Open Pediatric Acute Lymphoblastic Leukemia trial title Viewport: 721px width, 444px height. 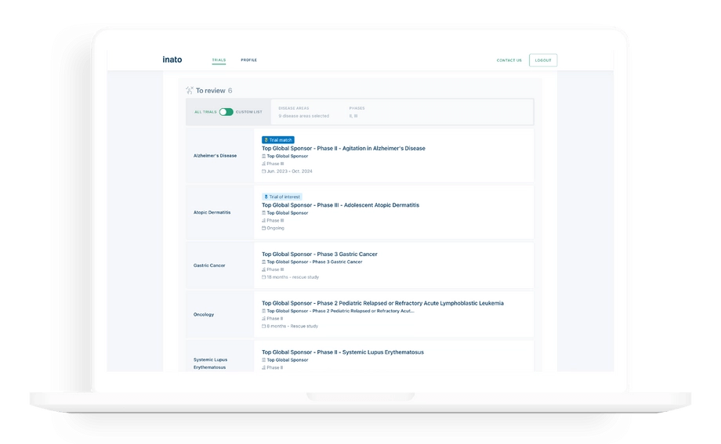tap(382, 303)
